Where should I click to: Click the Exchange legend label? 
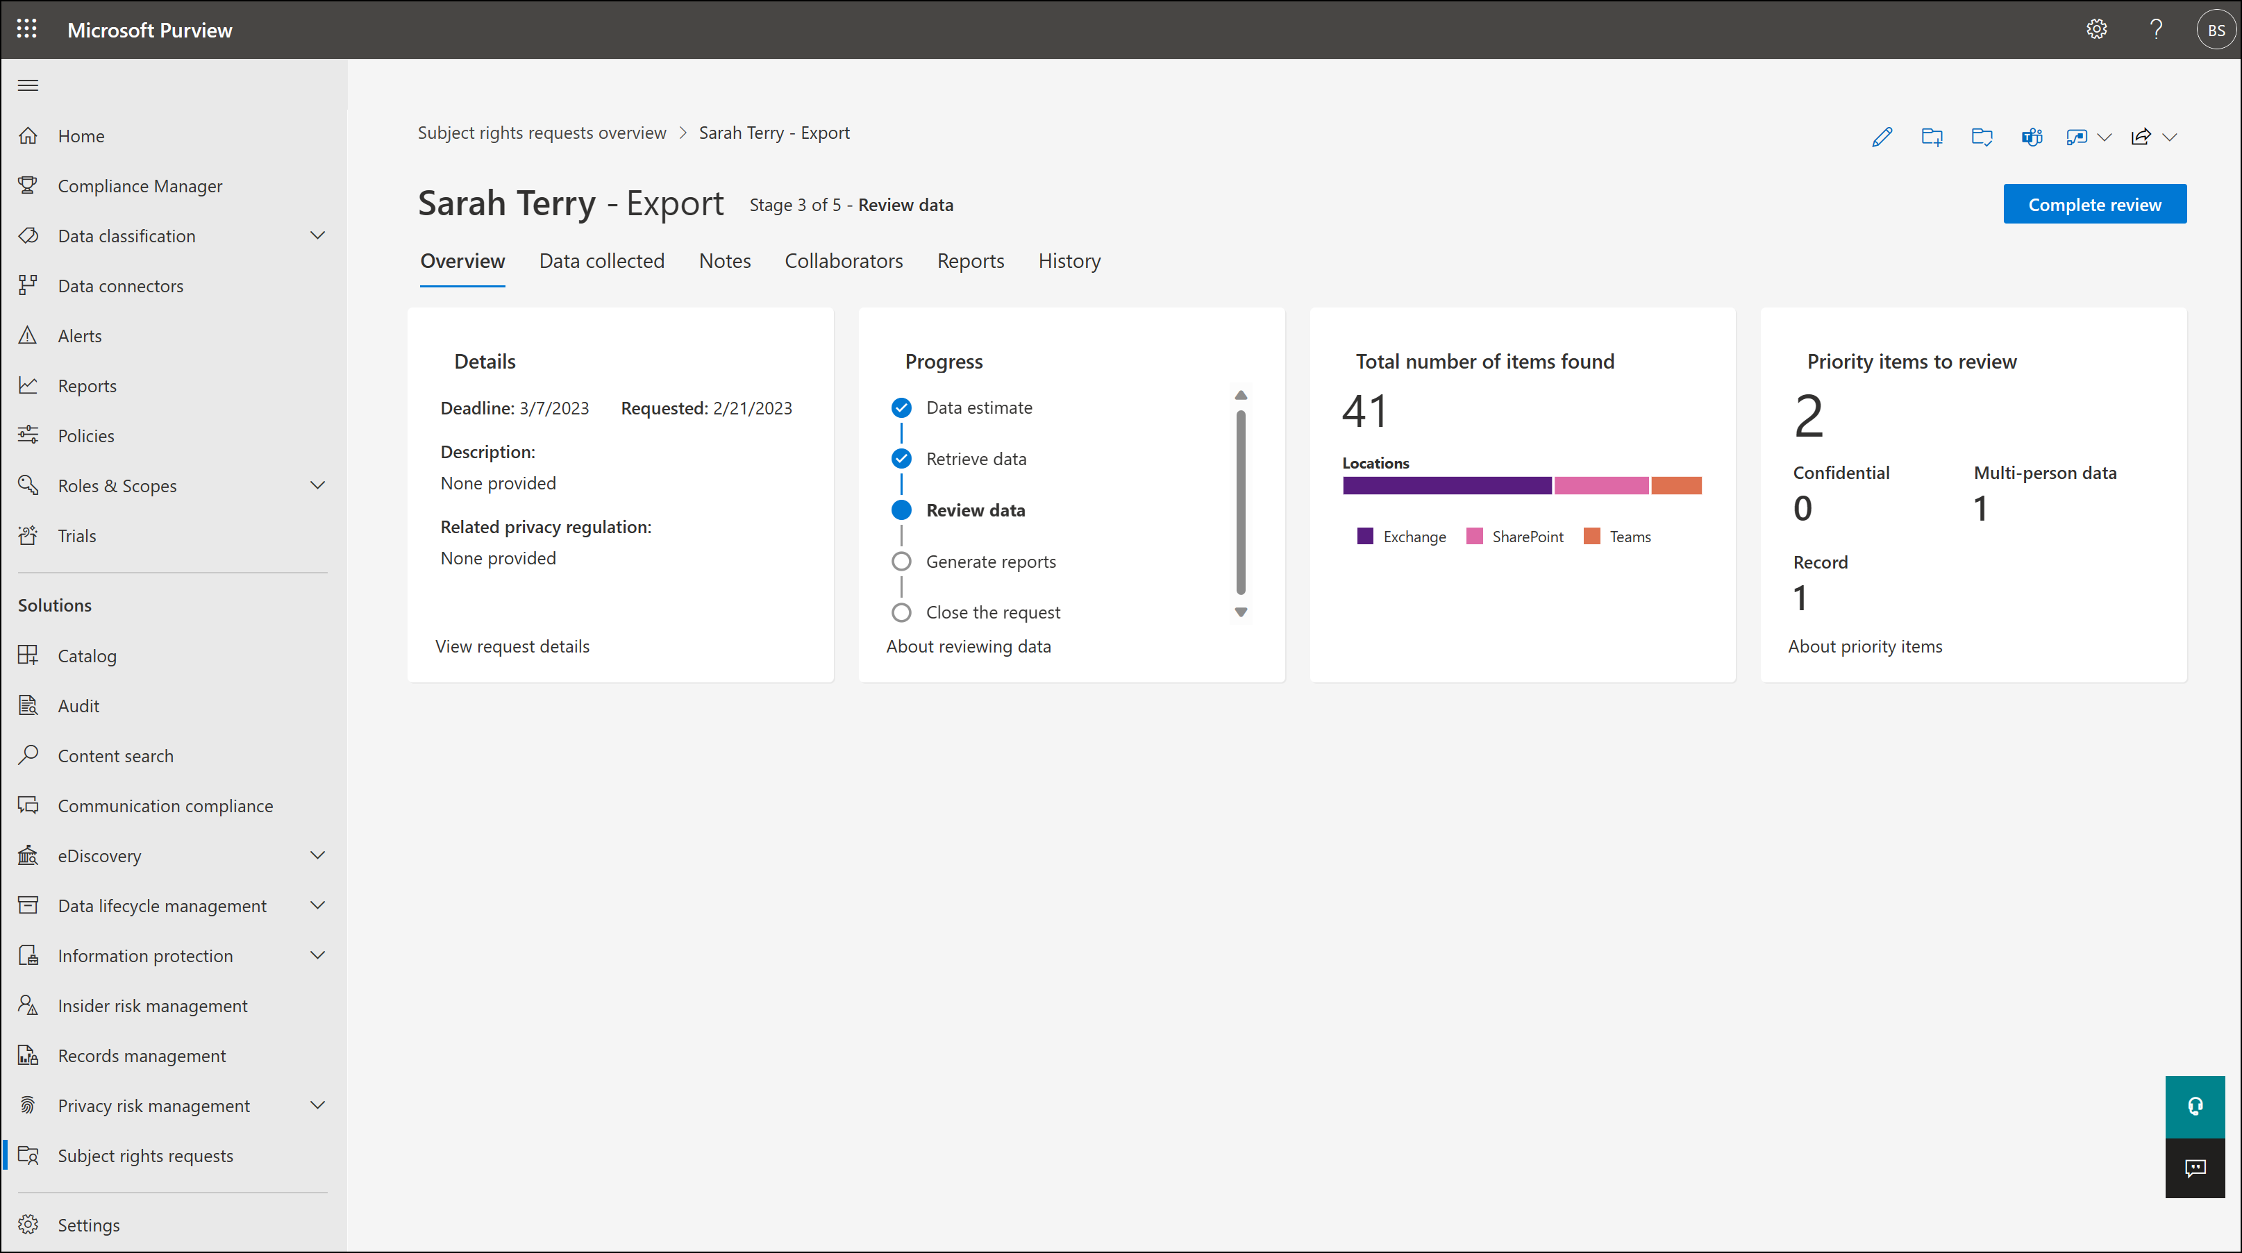pos(1414,537)
